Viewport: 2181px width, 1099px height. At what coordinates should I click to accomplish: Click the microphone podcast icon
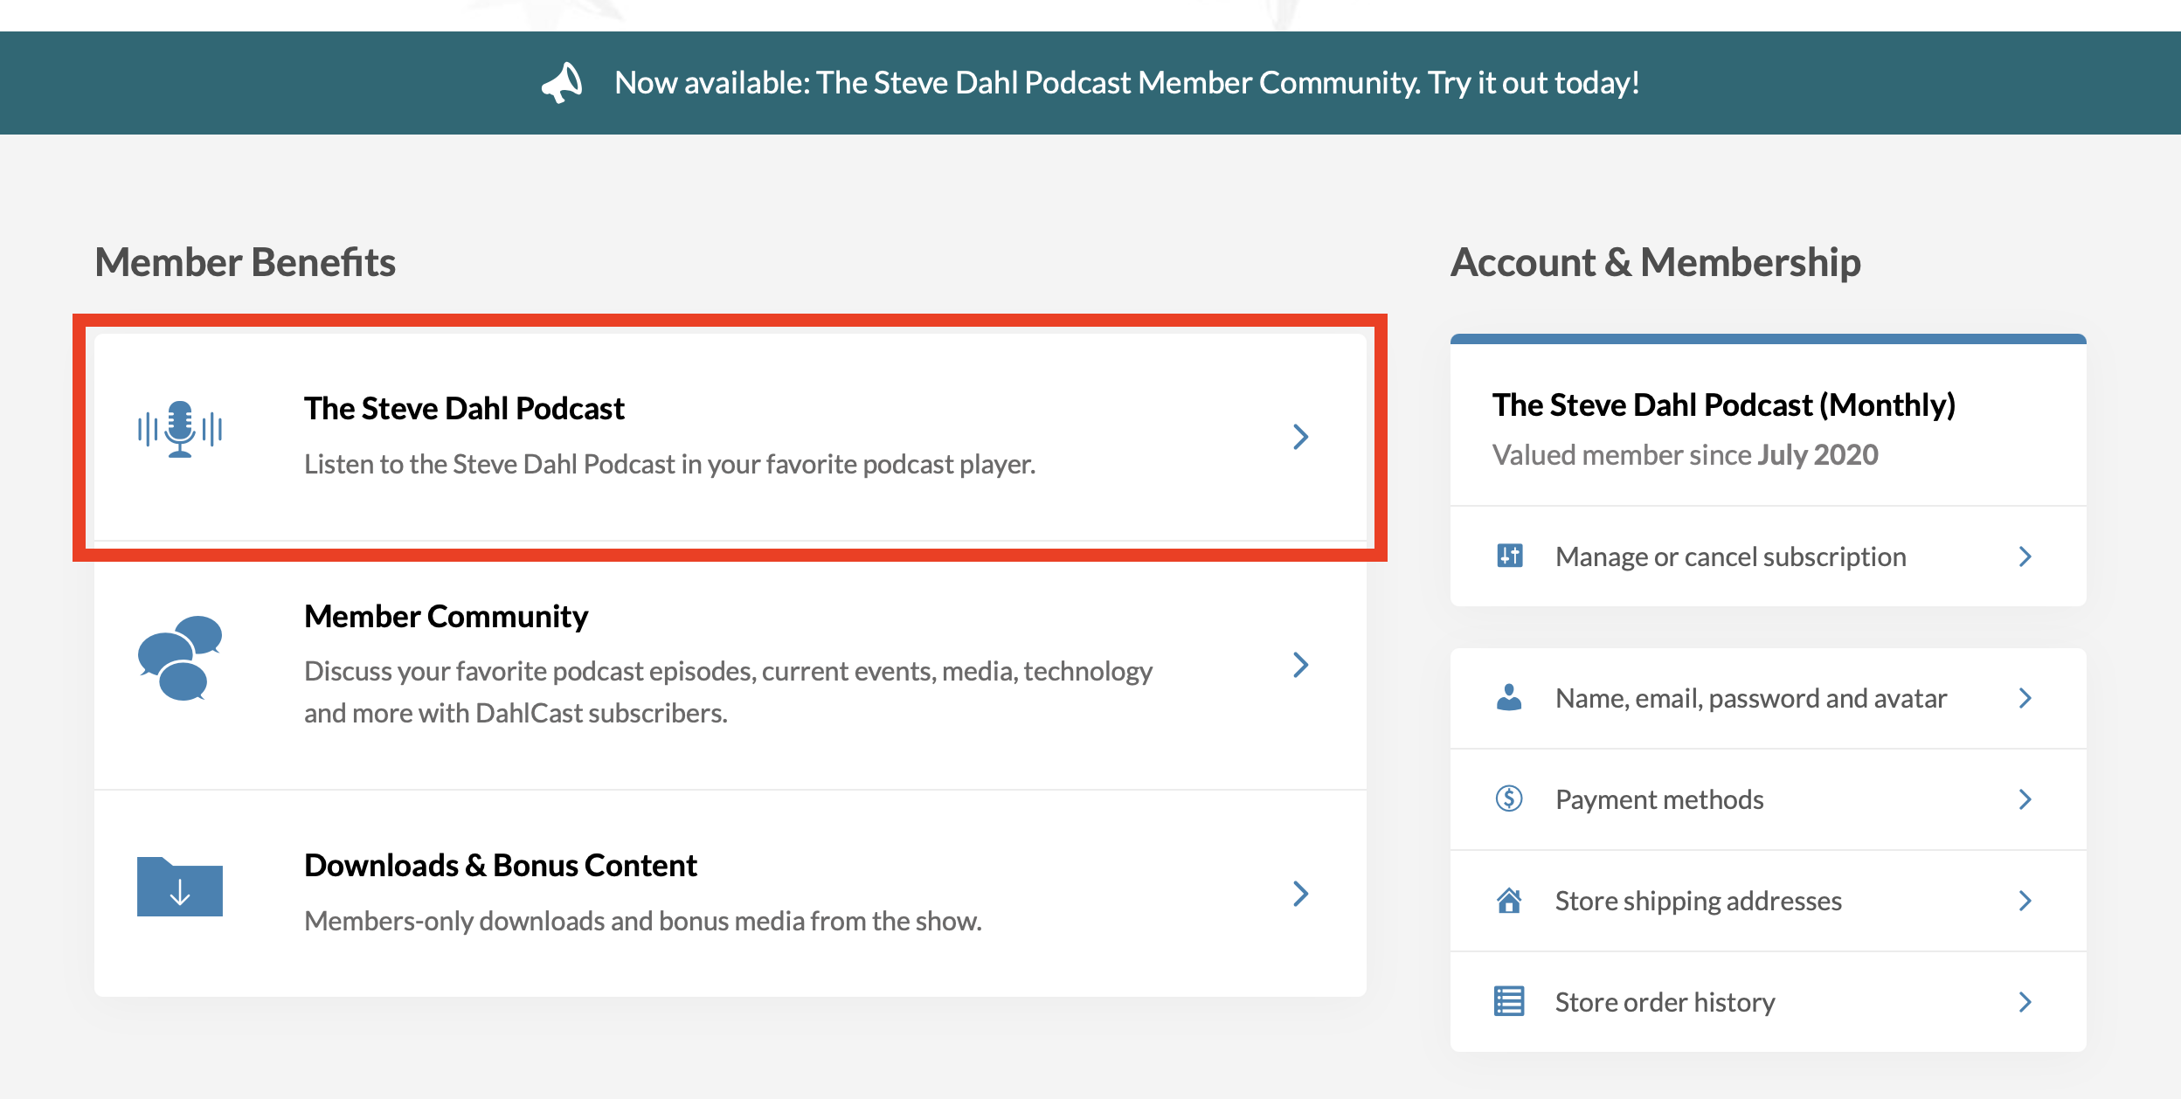[x=180, y=429]
